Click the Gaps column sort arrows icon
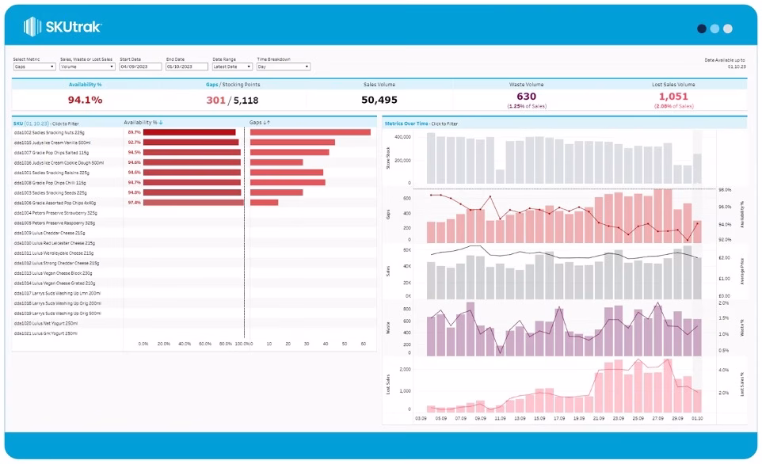Viewport: 762px width, 464px height. (x=266, y=123)
